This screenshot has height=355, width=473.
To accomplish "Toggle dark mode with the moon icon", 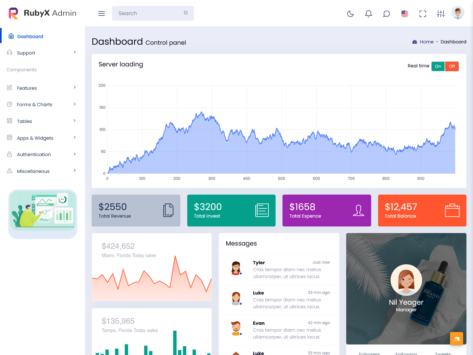I will click(350, 14).
